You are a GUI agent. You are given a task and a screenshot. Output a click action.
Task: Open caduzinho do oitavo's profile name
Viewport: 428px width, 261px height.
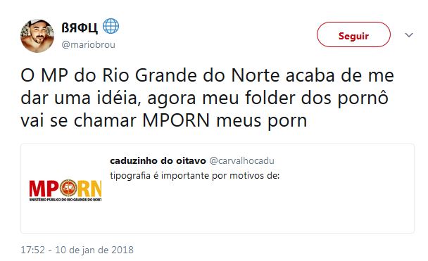pos(158,161)
